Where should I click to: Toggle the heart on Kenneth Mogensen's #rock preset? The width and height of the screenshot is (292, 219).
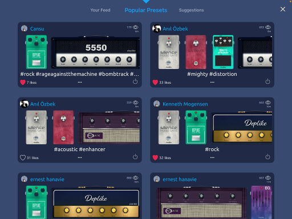tap(155, 157)
